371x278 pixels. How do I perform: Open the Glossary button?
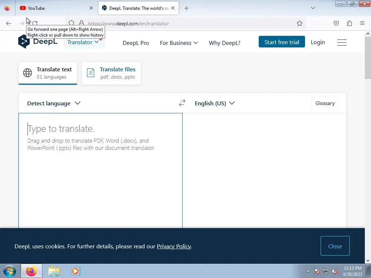(x=325, y=103)
